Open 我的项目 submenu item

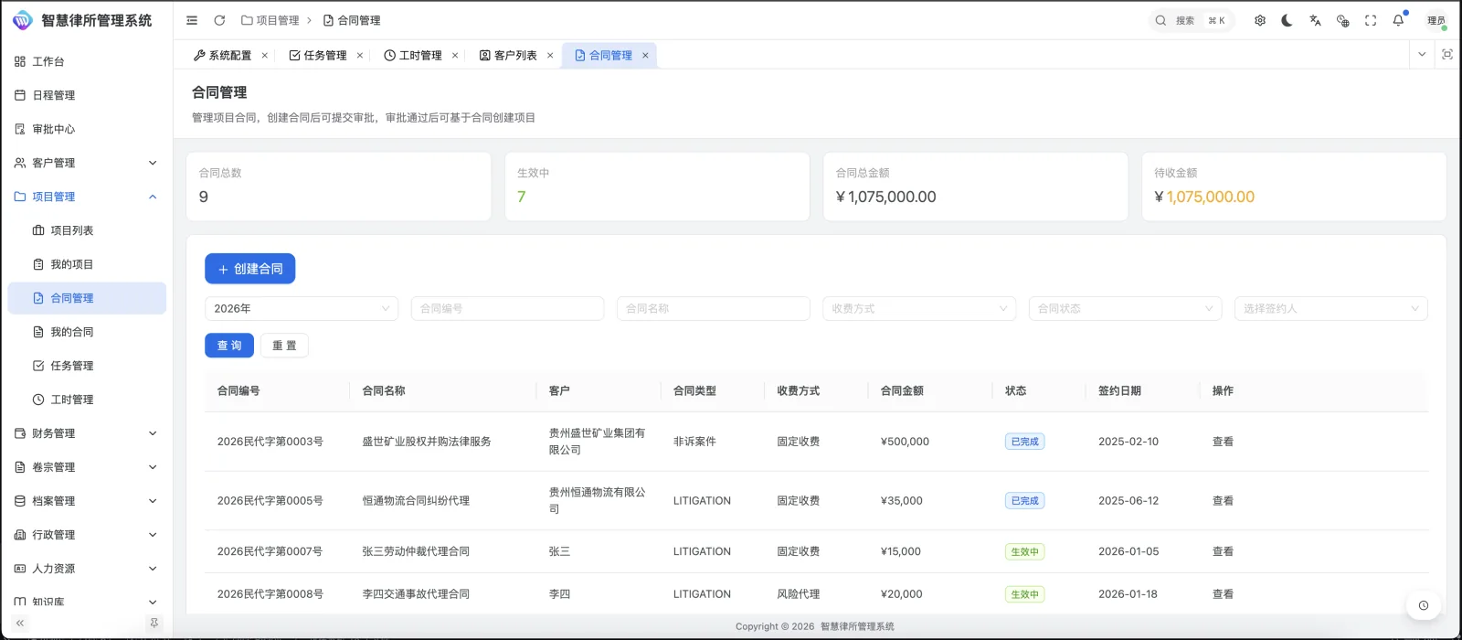pyautogui.click(x=87, y=264)
